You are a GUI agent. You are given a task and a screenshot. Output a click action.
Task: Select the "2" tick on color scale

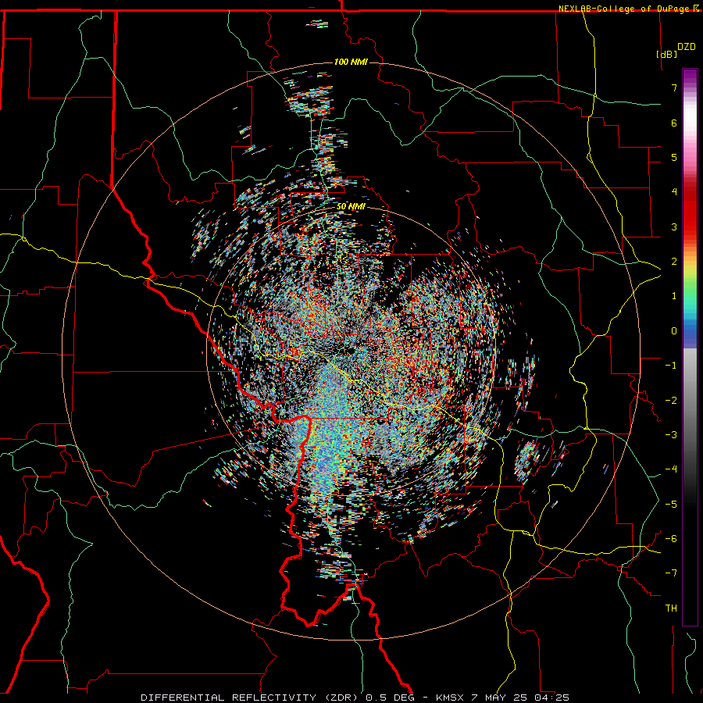pyautogui.click(x=674, y=262)
